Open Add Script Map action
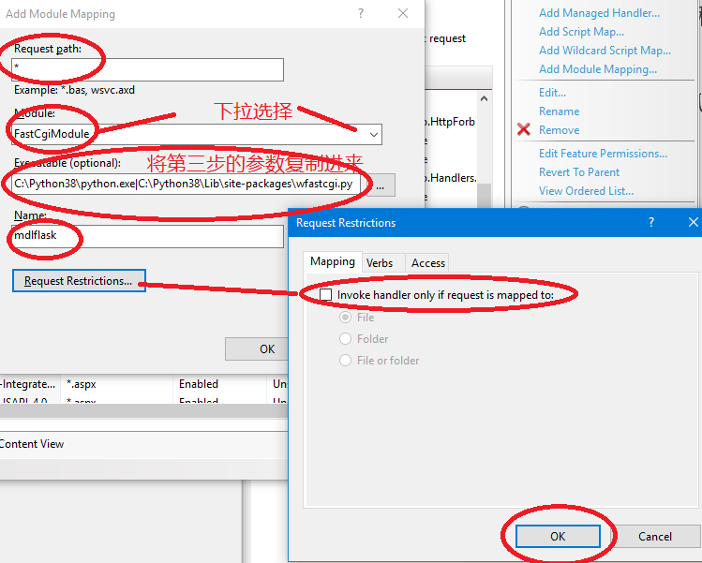This screenshot has height=563, width=702. pyautogui.click(x=581, y=32)
